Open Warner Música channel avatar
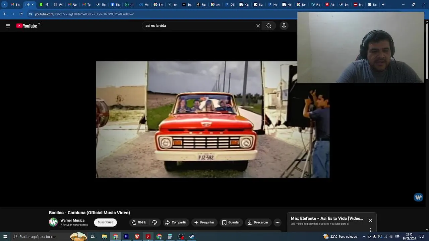 point(53,222)
